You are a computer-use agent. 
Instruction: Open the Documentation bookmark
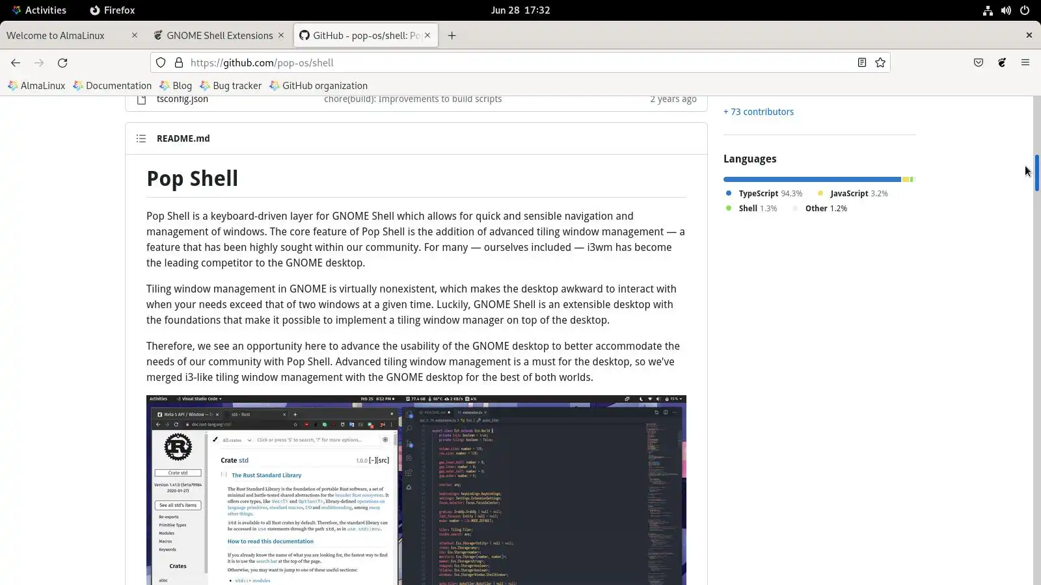[113, 86]
